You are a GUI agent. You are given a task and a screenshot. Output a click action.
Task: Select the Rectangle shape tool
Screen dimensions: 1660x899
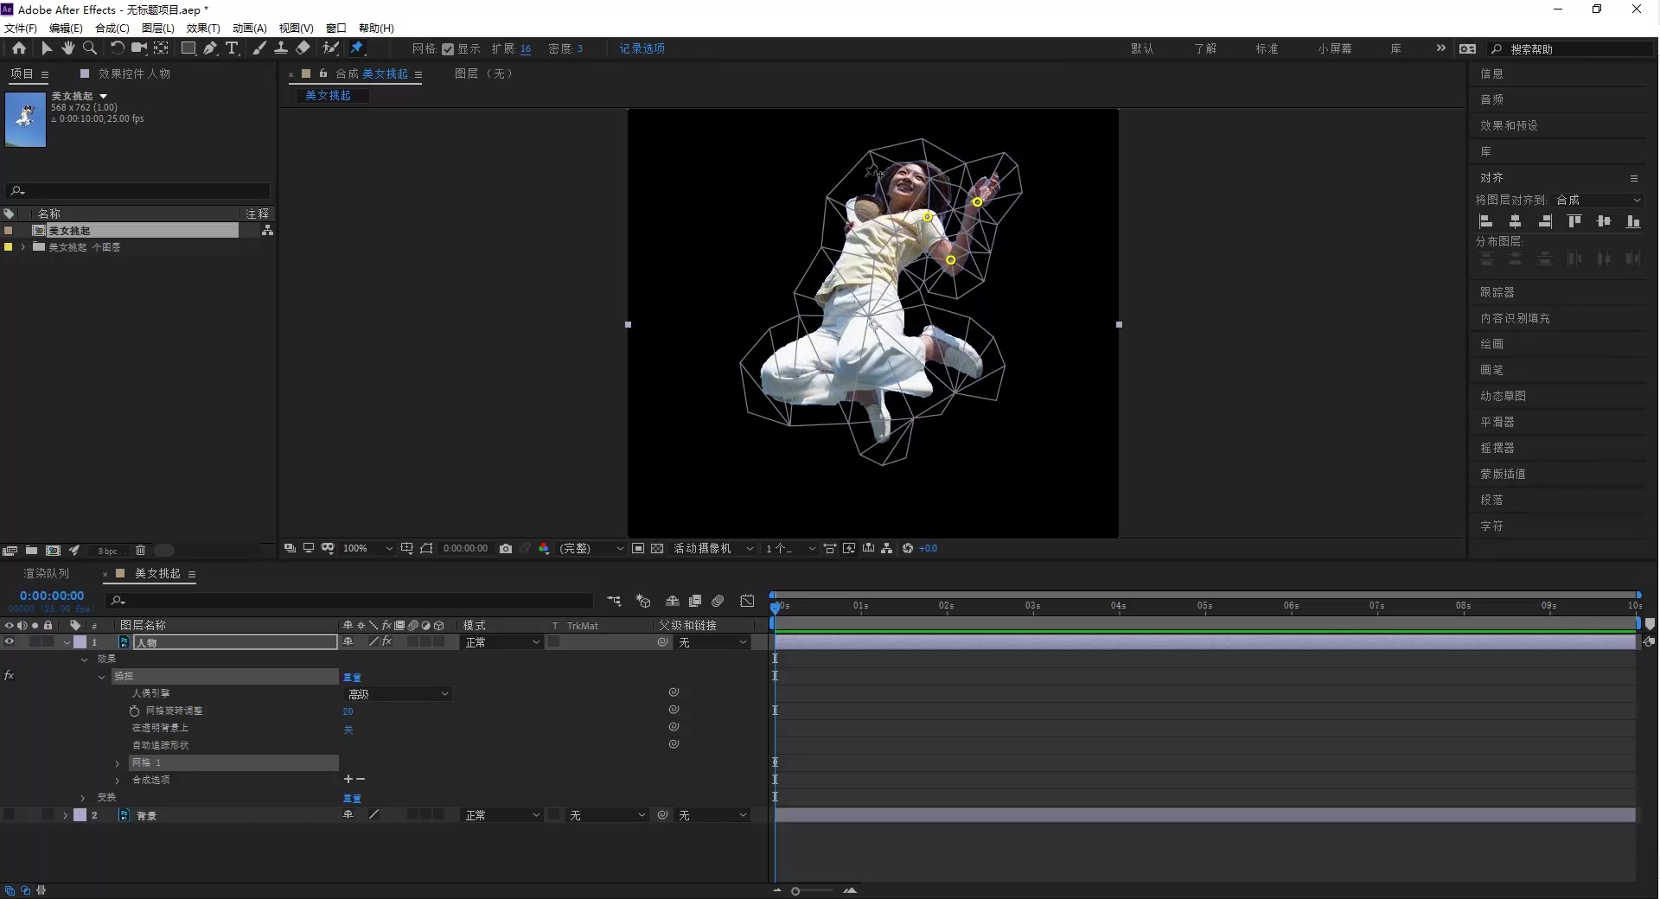pos(188,48)
